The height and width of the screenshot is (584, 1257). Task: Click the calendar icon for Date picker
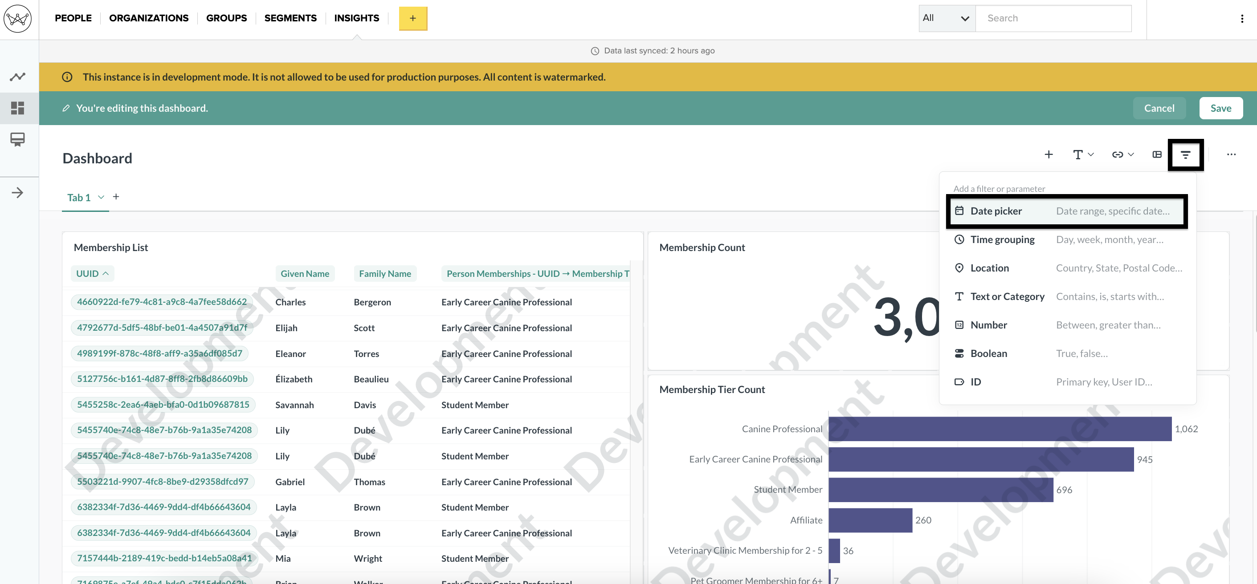(x=959, y=211)
